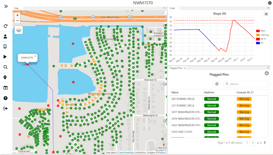Screen dimensions: 273x155
Task: Zoom out on the map
Action: [x=17, y=21]
